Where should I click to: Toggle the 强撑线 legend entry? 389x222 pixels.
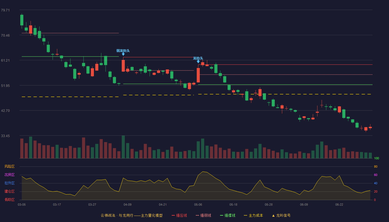tap(228, 215)
